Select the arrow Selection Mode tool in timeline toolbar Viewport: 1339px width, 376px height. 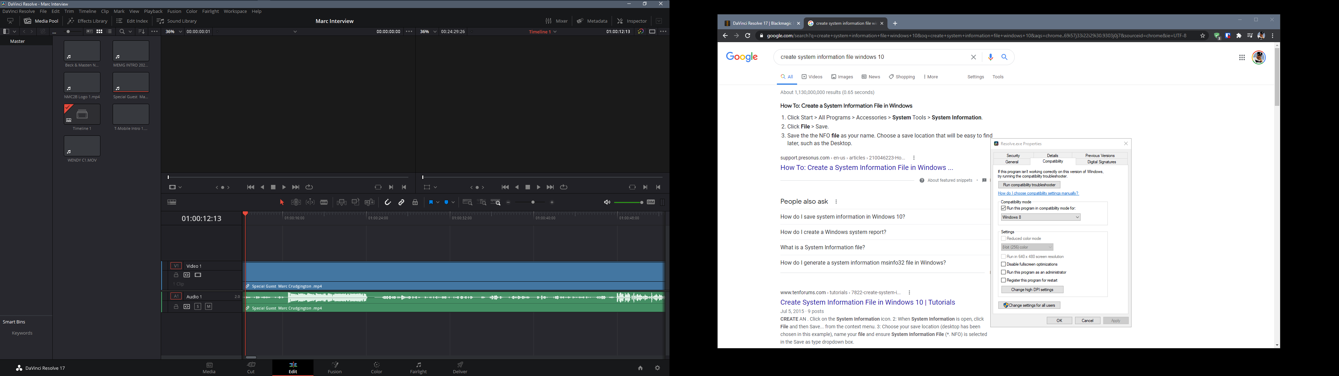pos(282,203)
